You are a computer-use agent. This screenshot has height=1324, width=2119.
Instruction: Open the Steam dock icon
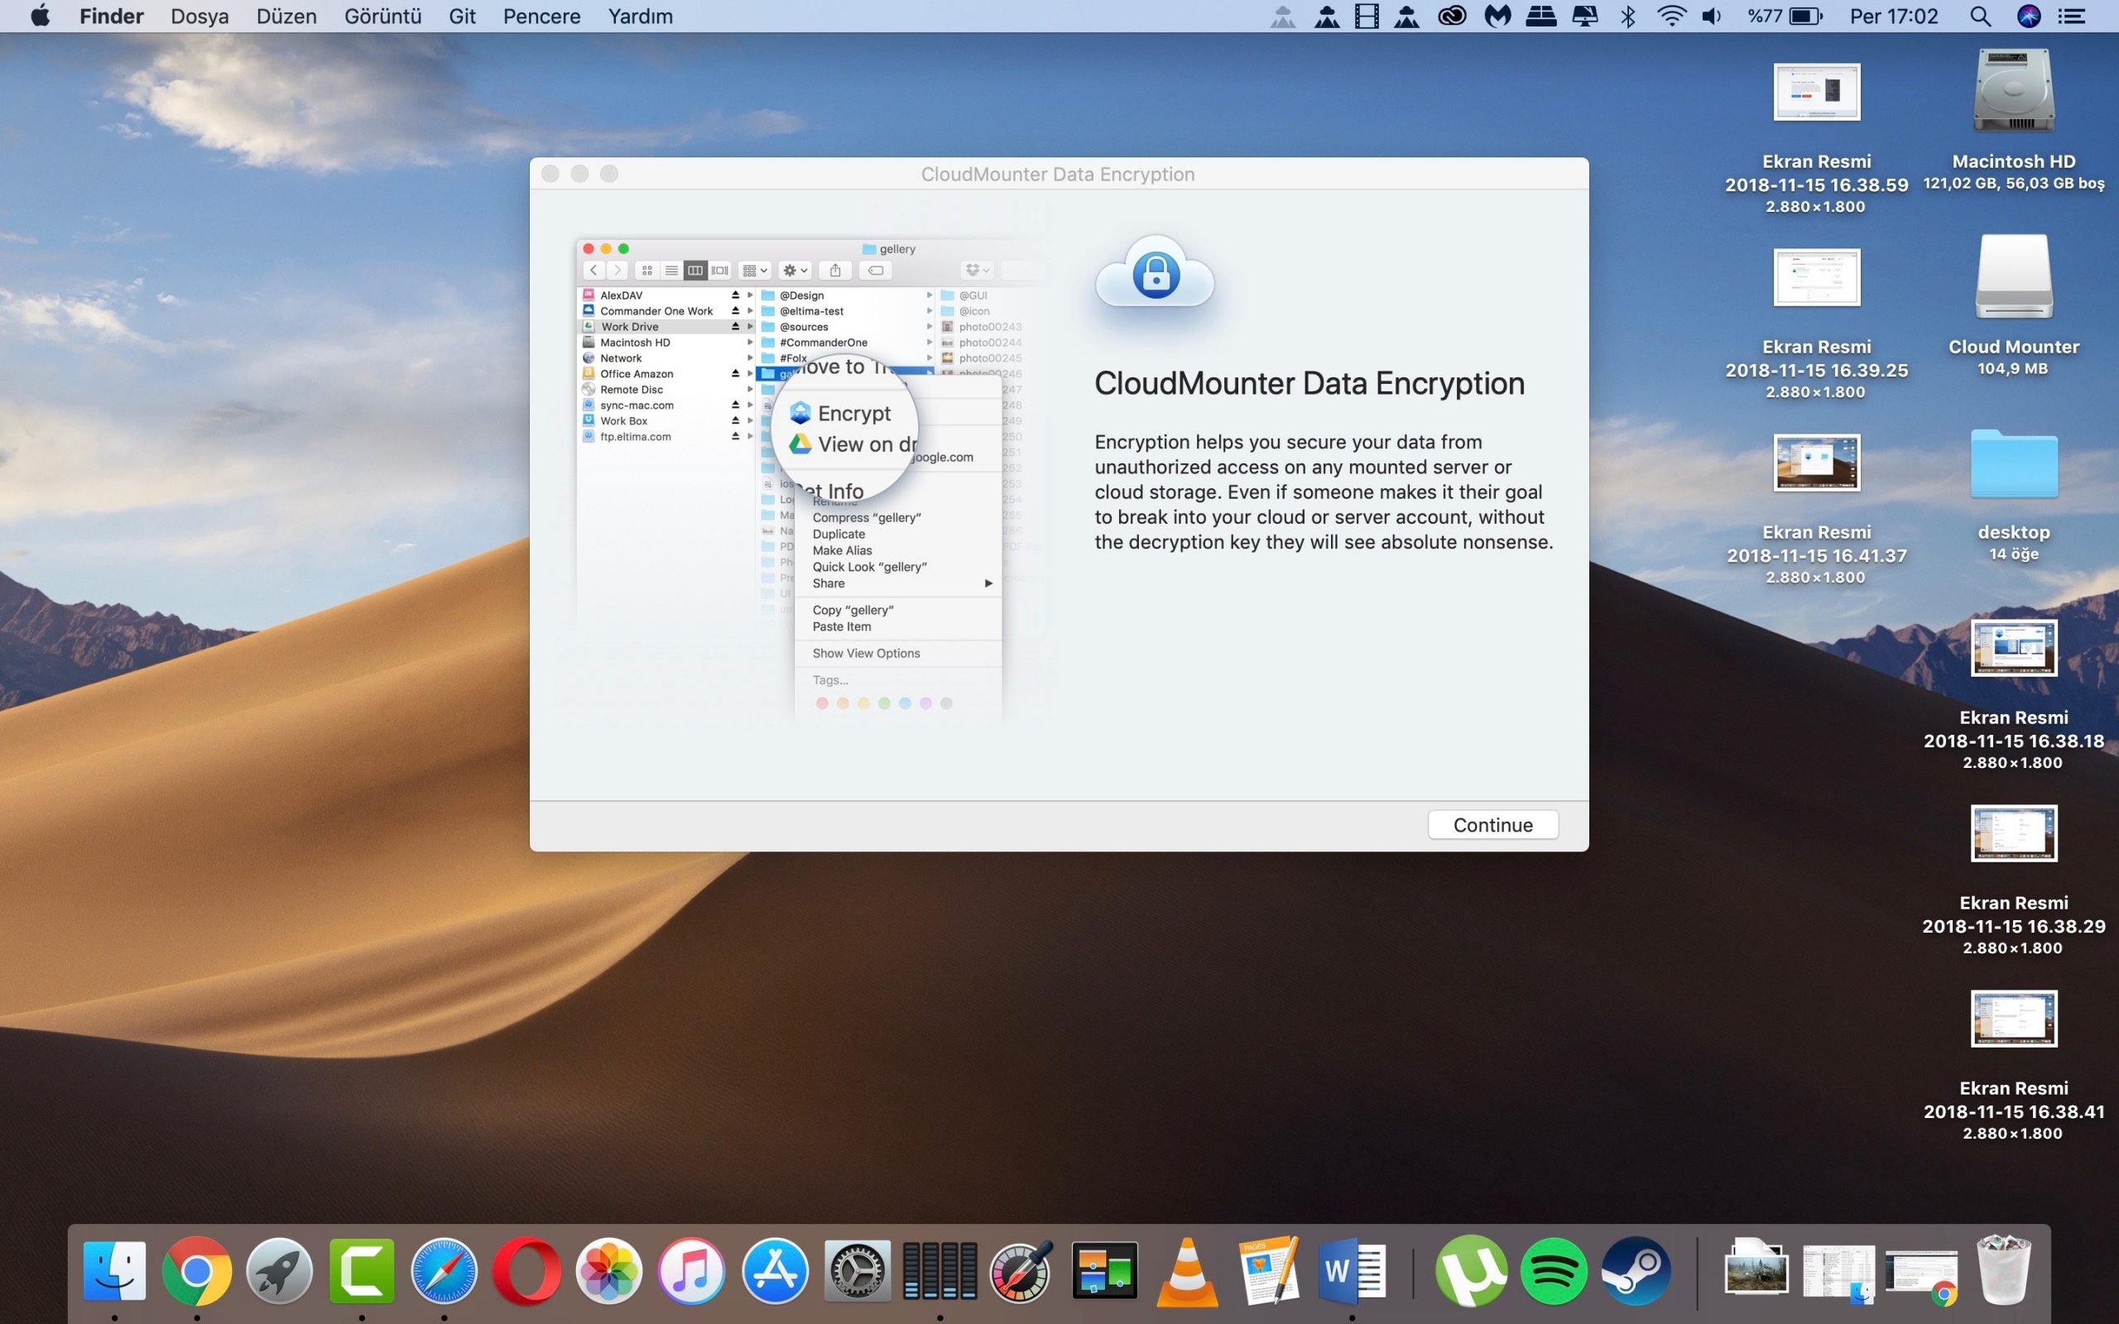[1636, 1270]
